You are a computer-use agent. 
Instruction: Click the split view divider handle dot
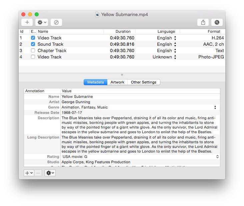pyautogui.click(x=122, y=75)
